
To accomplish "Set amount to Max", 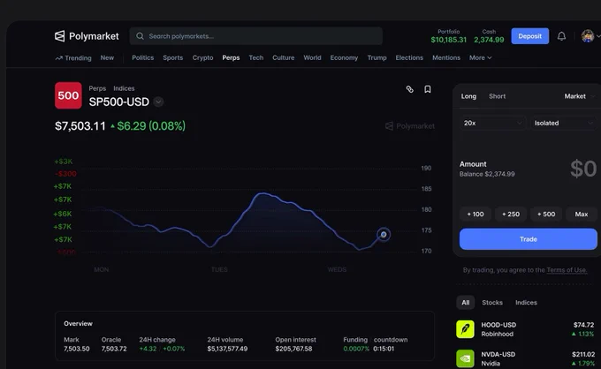I will point(581,215).
